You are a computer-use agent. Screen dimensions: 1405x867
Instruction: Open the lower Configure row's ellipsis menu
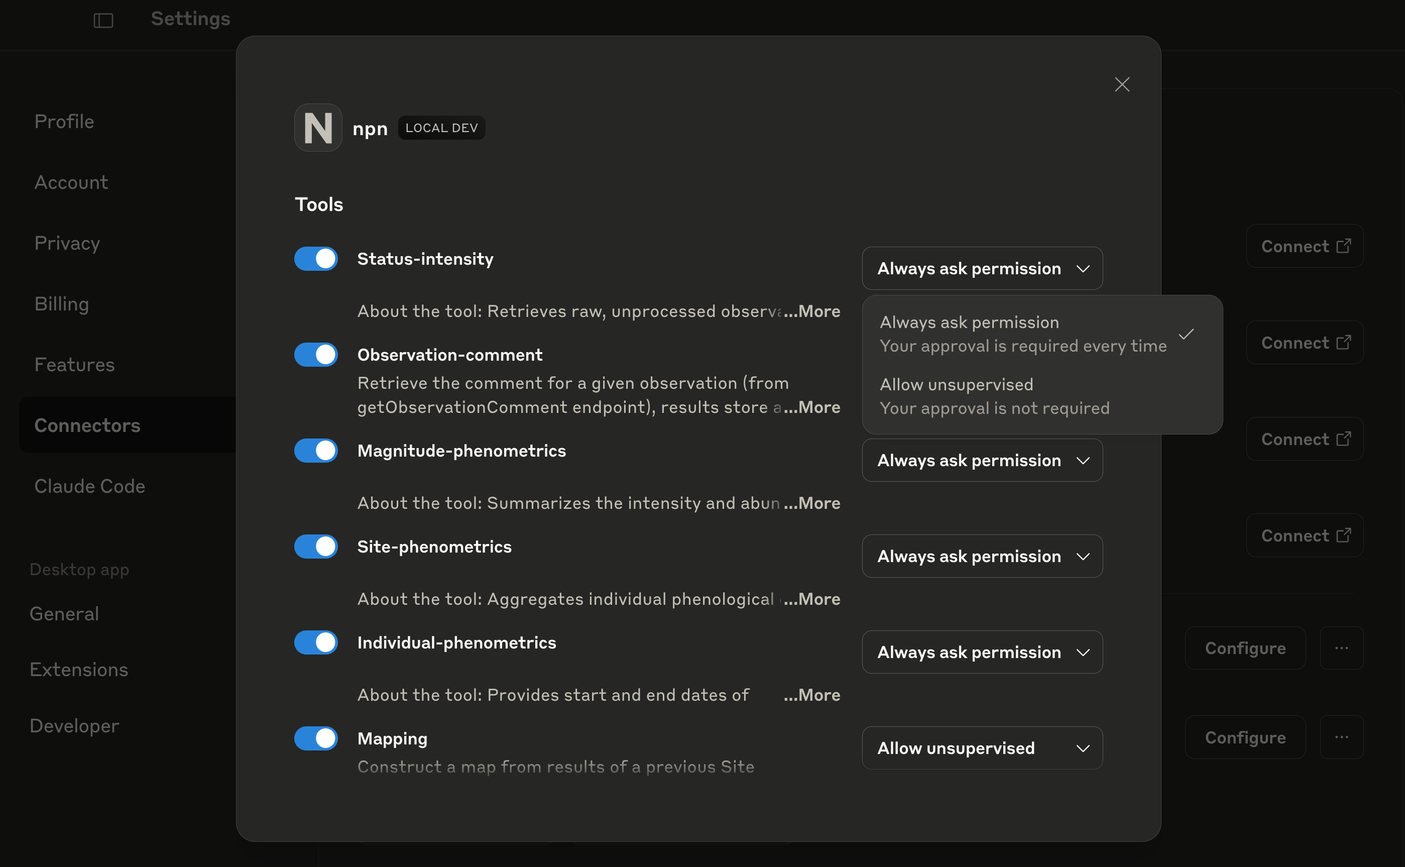[x=1341, y=737]
